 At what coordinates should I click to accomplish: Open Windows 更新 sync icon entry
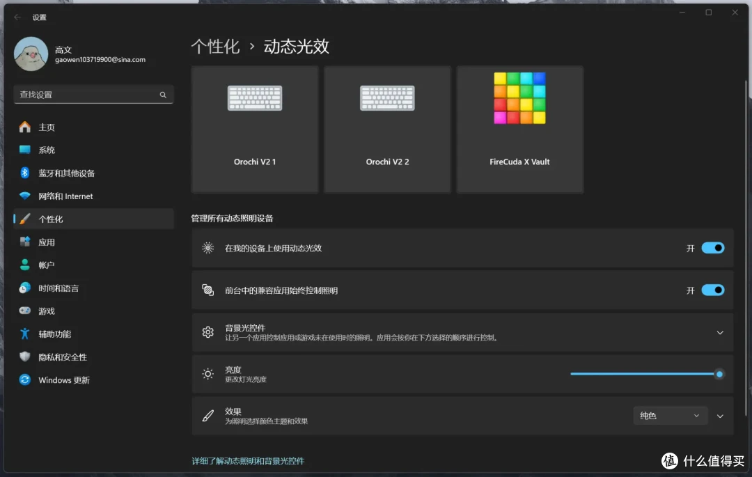[x=25, y=380]
